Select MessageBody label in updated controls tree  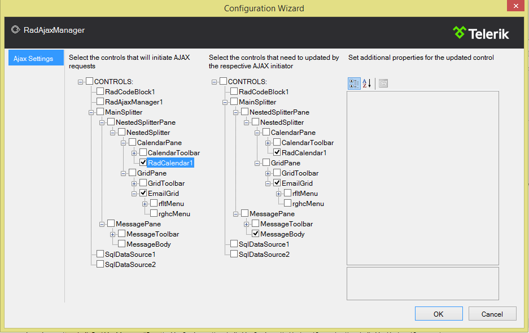282,234
